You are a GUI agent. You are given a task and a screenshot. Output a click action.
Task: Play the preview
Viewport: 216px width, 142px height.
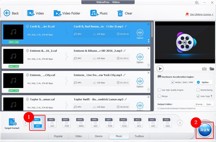[x=160, y=69]
